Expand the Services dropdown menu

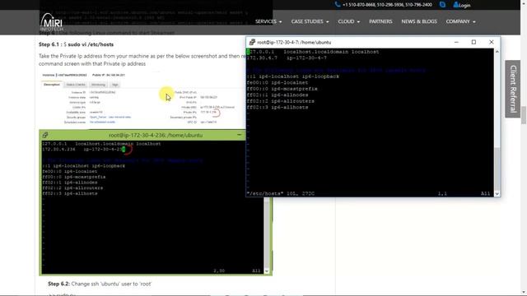(268, 21)
